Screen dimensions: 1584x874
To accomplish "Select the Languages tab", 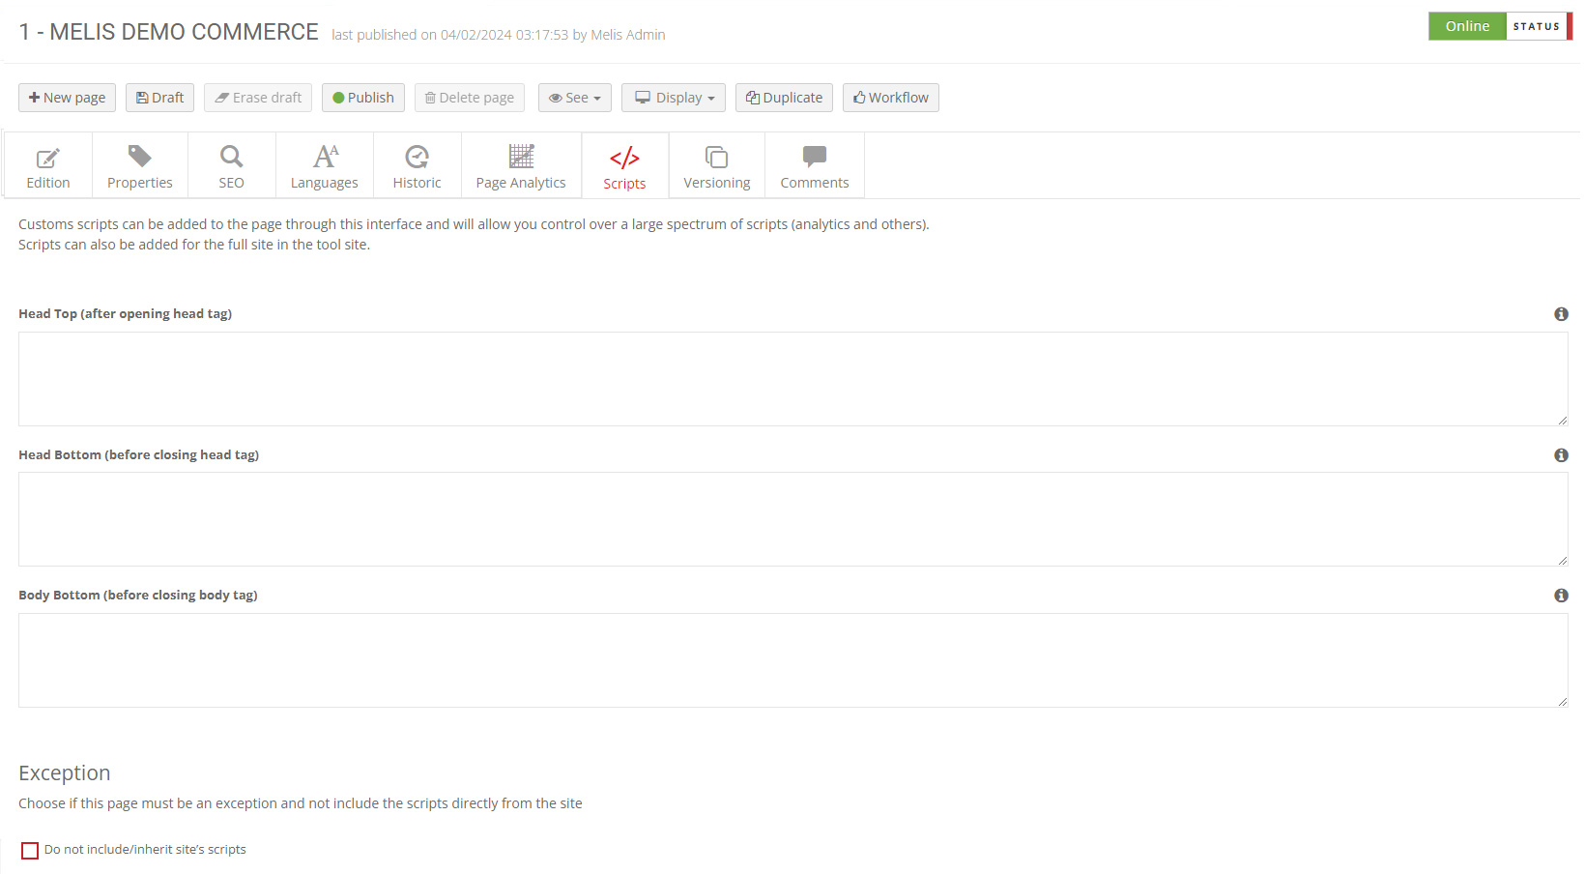I will coord(325,166).
